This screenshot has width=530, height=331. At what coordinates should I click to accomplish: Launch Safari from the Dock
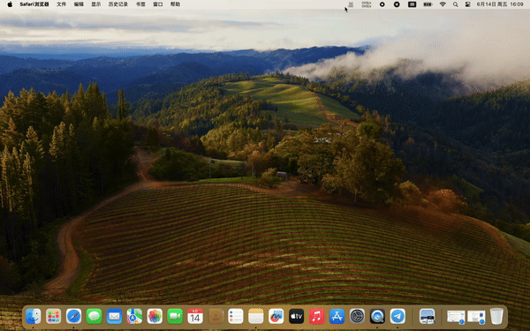[73, 317]
